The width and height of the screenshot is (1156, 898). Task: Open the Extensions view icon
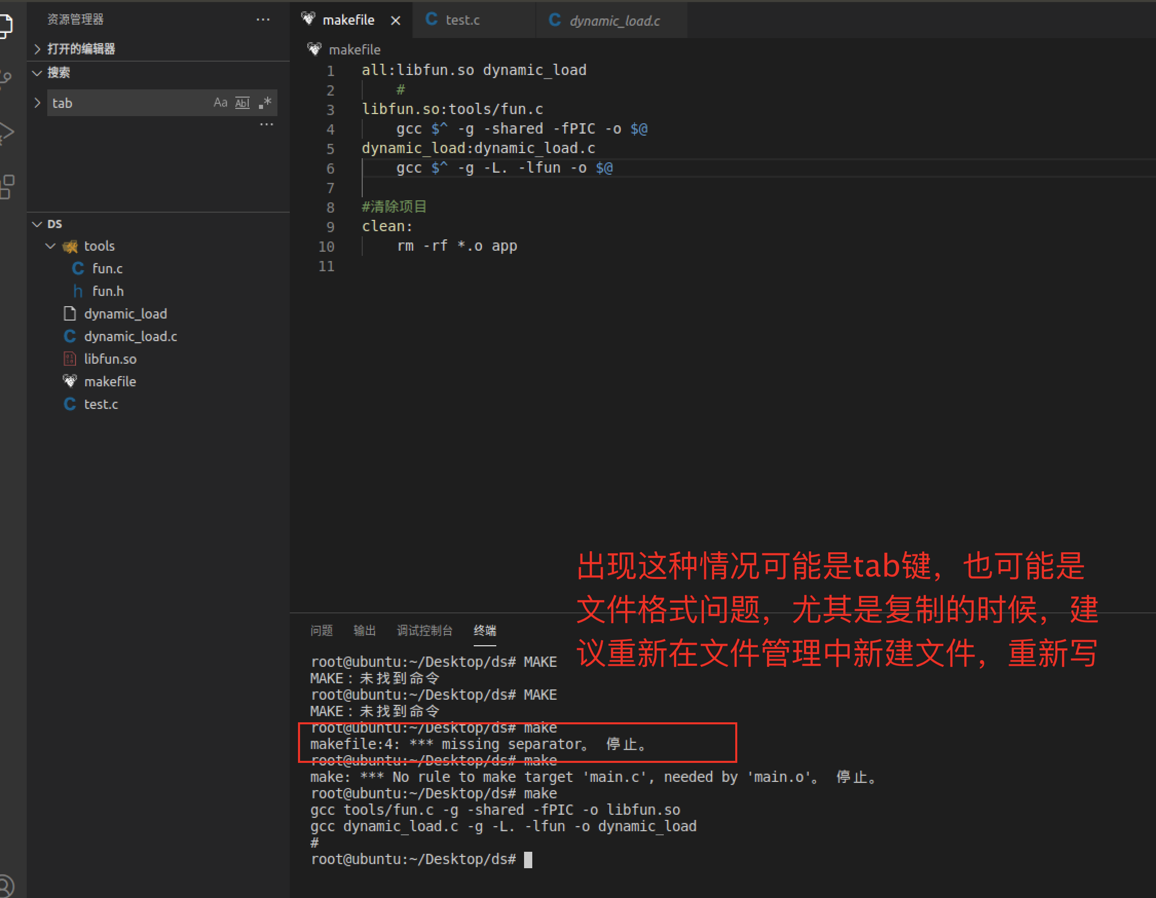point(6,186)
